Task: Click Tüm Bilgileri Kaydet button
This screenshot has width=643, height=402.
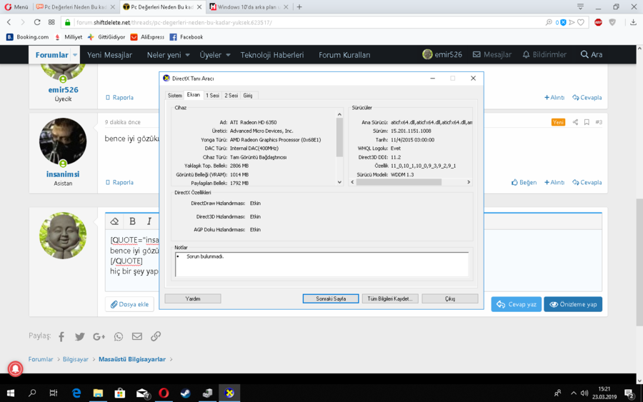Action: tap(390, 298)
